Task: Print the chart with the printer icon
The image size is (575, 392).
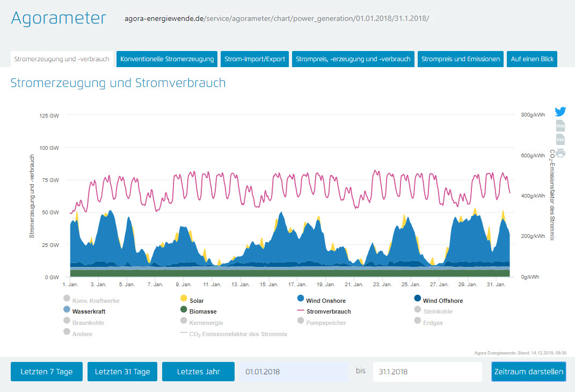Action: click(560, 153)
